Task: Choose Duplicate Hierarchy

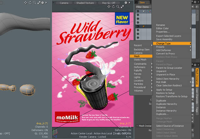Action: coord(172,104)
